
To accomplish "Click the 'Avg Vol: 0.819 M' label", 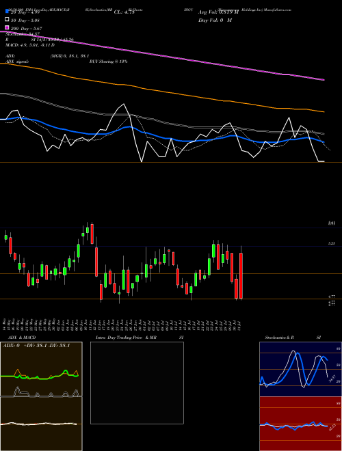I will (218, 12).
